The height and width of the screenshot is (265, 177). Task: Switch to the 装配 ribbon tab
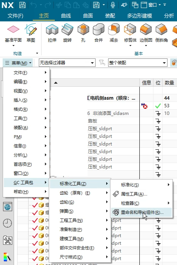tap(110, 16)
